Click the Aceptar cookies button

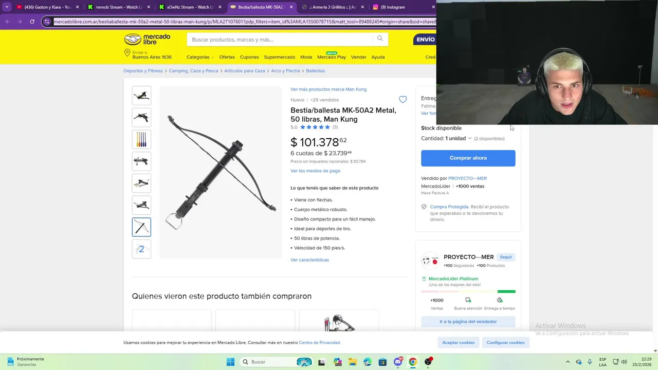click(x=459, y=342)
